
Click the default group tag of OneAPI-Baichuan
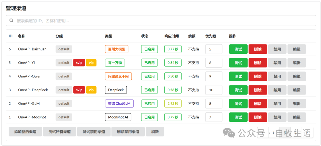click(x=64, y=49)
